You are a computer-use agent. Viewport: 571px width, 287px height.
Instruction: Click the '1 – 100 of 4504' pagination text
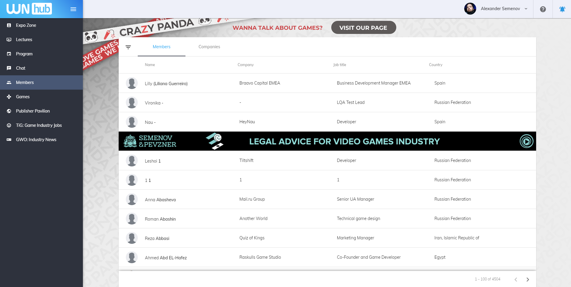[x=488, y=279]
